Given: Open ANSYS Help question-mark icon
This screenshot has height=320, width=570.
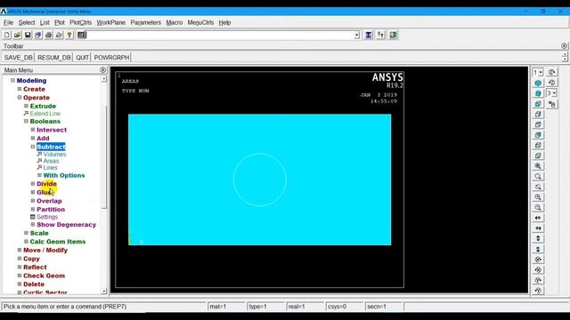Looking at the screenshot, I should coord(69,35).
